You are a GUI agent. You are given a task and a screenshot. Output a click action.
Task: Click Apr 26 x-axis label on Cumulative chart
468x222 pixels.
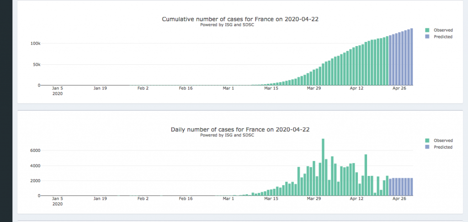(x=399, y=88)
